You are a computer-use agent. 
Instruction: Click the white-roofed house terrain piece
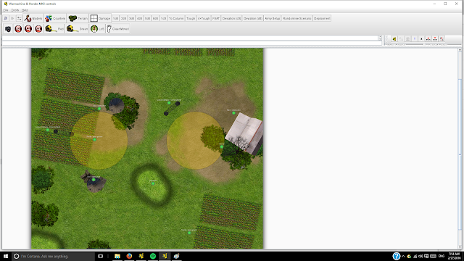[245, 133]
